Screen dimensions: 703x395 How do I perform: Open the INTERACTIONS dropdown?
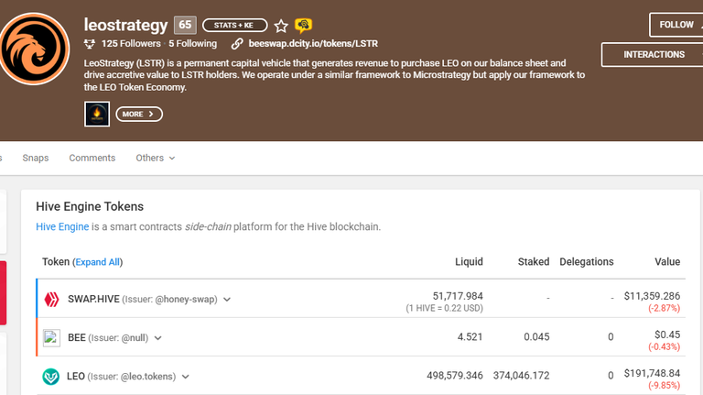tap(653, 55)
